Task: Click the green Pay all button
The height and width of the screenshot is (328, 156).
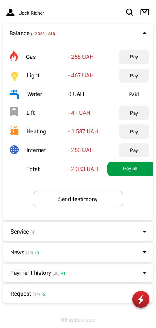Action: click(130, 169)
